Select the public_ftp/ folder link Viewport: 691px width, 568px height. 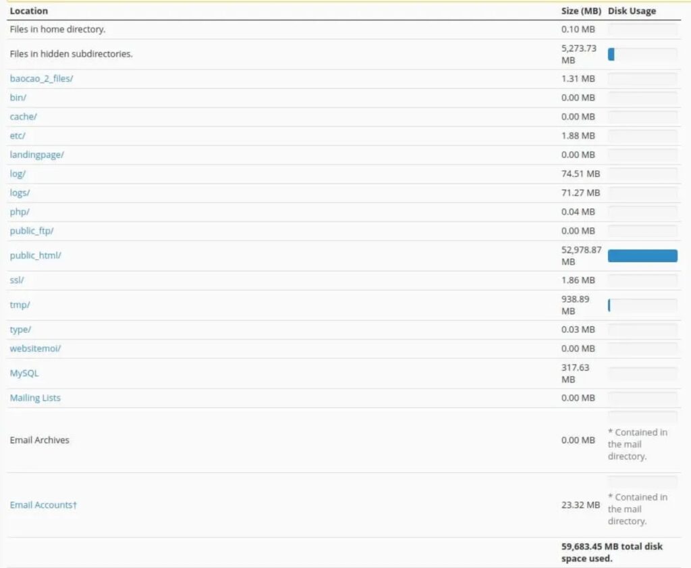[32, 231]
